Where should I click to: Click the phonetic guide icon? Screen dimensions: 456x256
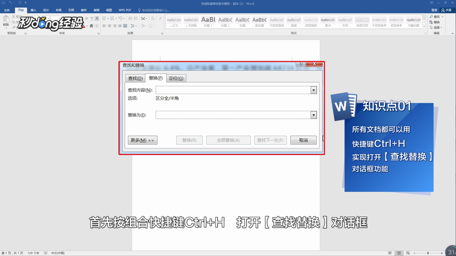91,18
